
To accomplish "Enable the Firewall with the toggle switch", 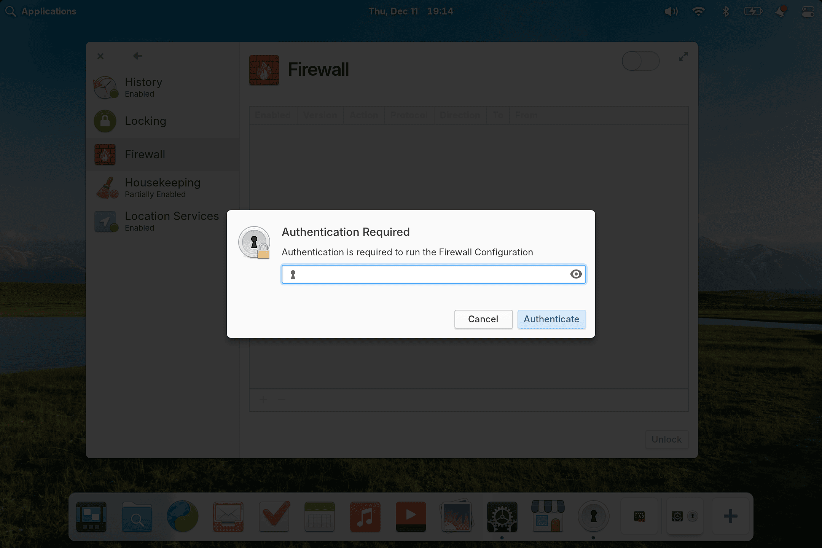I will (x=640, y=61).
